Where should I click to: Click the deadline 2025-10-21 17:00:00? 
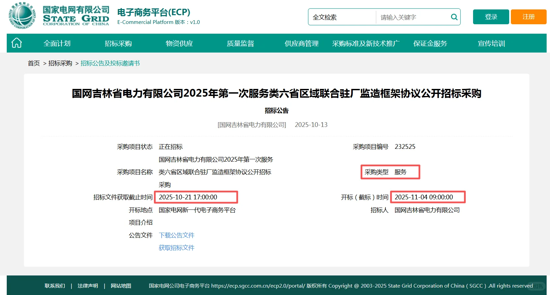coord(188,197)
